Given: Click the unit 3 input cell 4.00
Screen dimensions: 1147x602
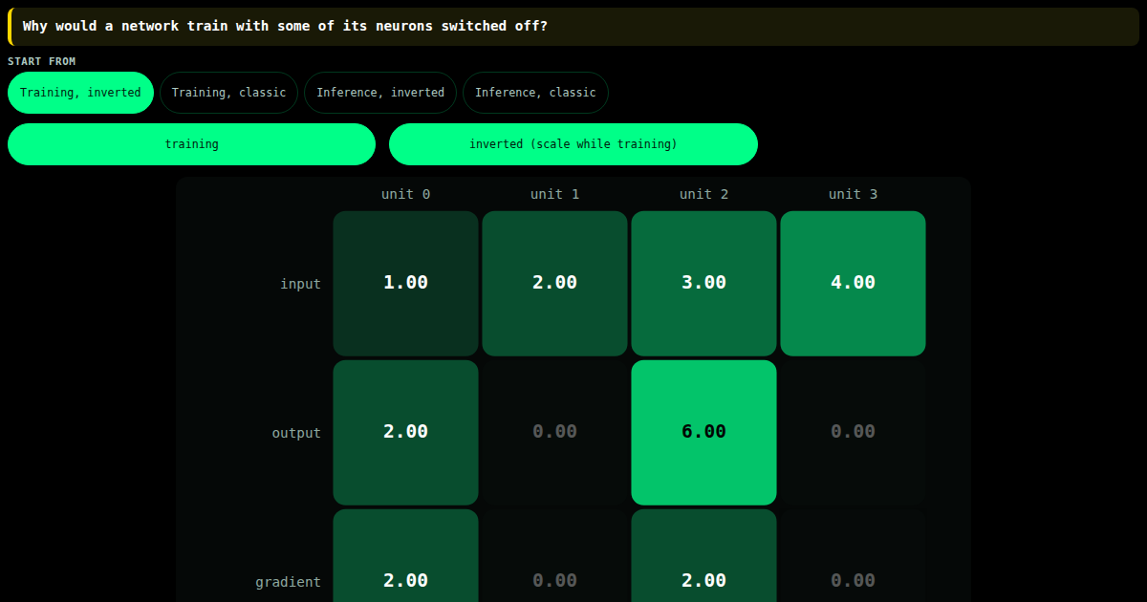Looking at the screenshot, I should coord(853,284).
